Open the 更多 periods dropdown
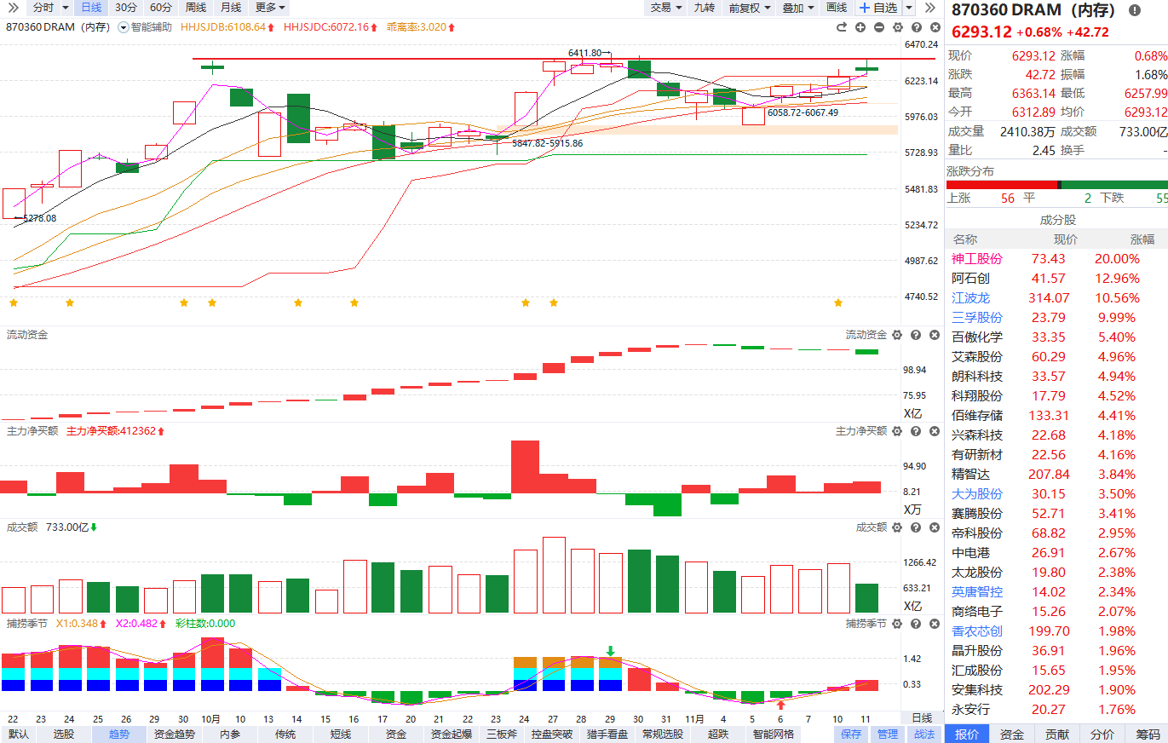The height and width of the screenshot is (743, 1168). tap(270, 8)
